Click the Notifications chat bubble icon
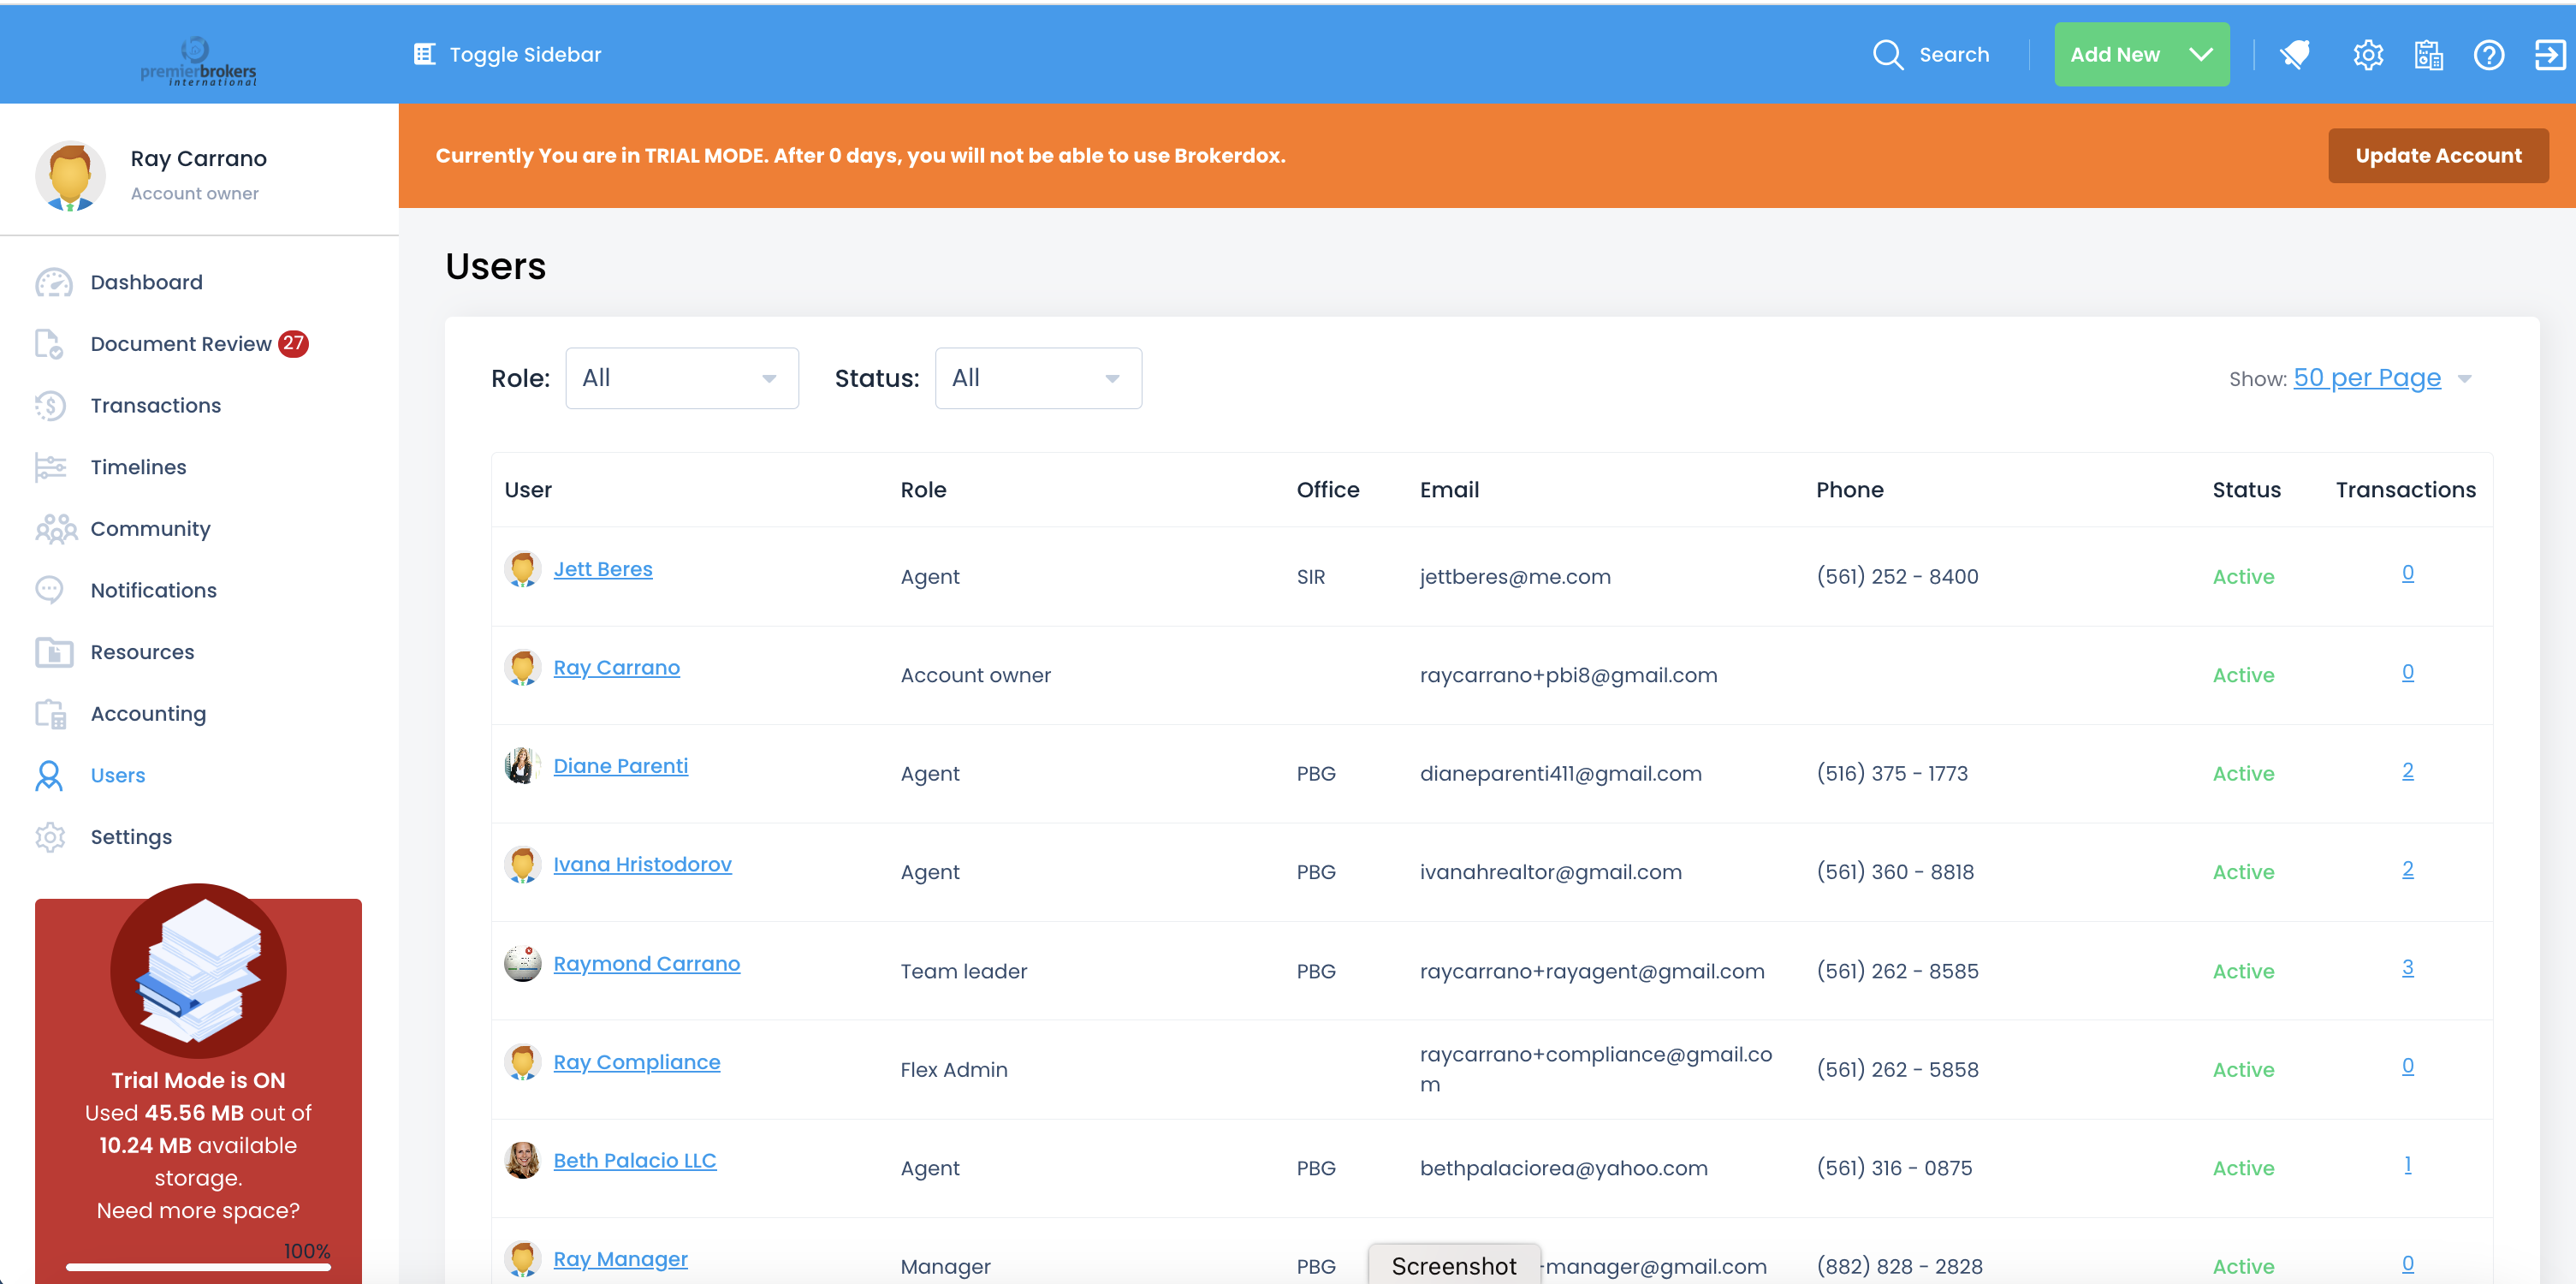Viewport: 2576px width, 1284px height. [49, 590]
